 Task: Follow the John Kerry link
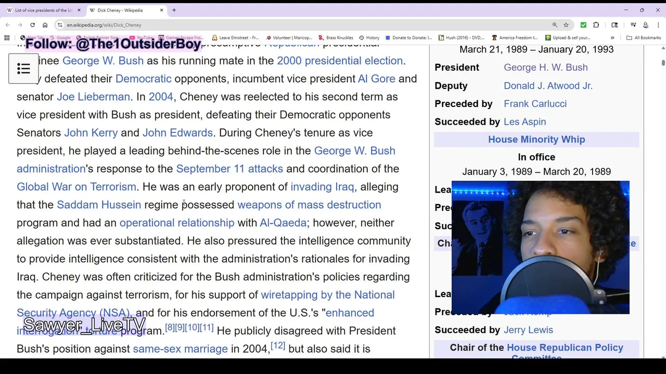(x=91, y=133)
